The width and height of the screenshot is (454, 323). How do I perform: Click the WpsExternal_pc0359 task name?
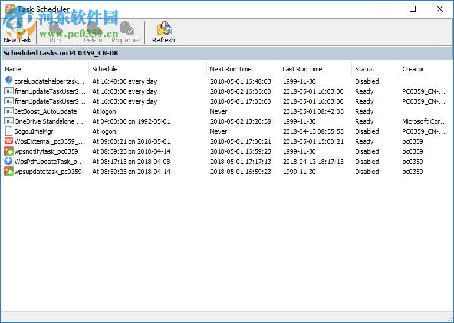point(50,141)
